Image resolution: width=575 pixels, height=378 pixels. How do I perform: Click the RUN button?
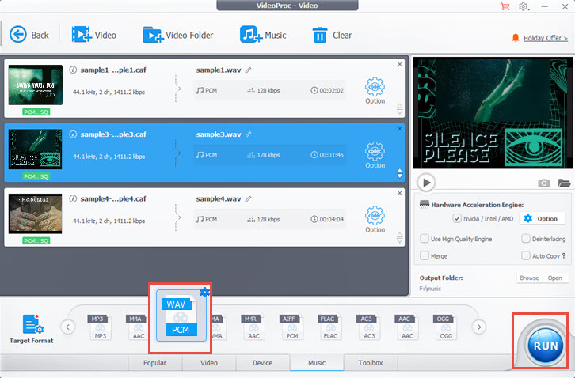point(546,346)
